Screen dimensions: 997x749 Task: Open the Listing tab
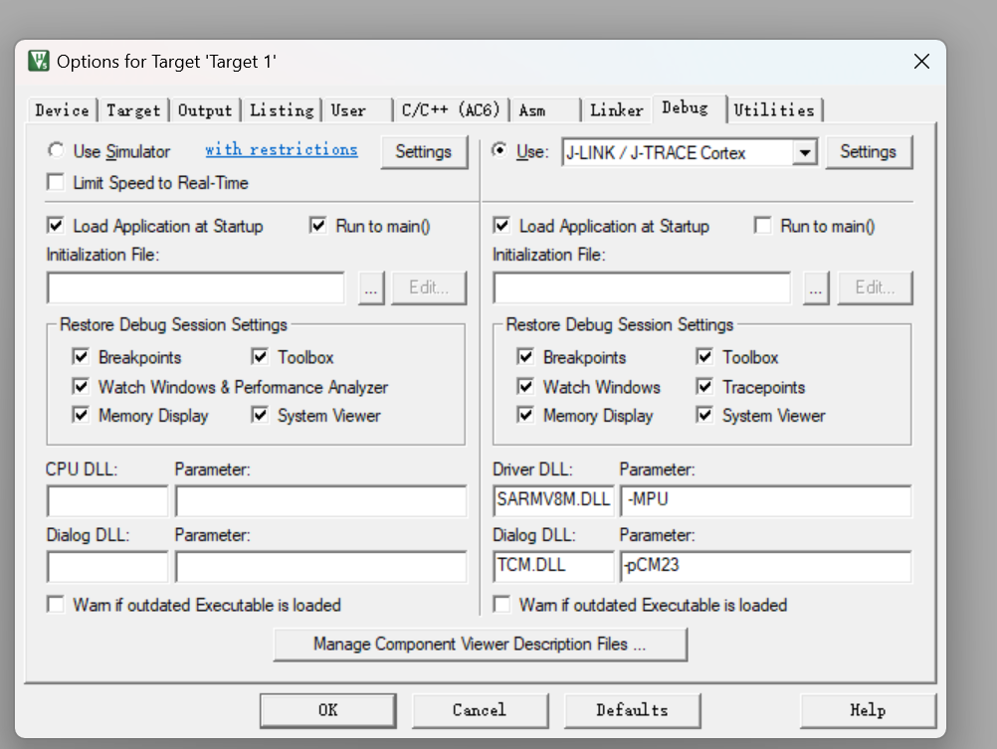click(282, 110)
